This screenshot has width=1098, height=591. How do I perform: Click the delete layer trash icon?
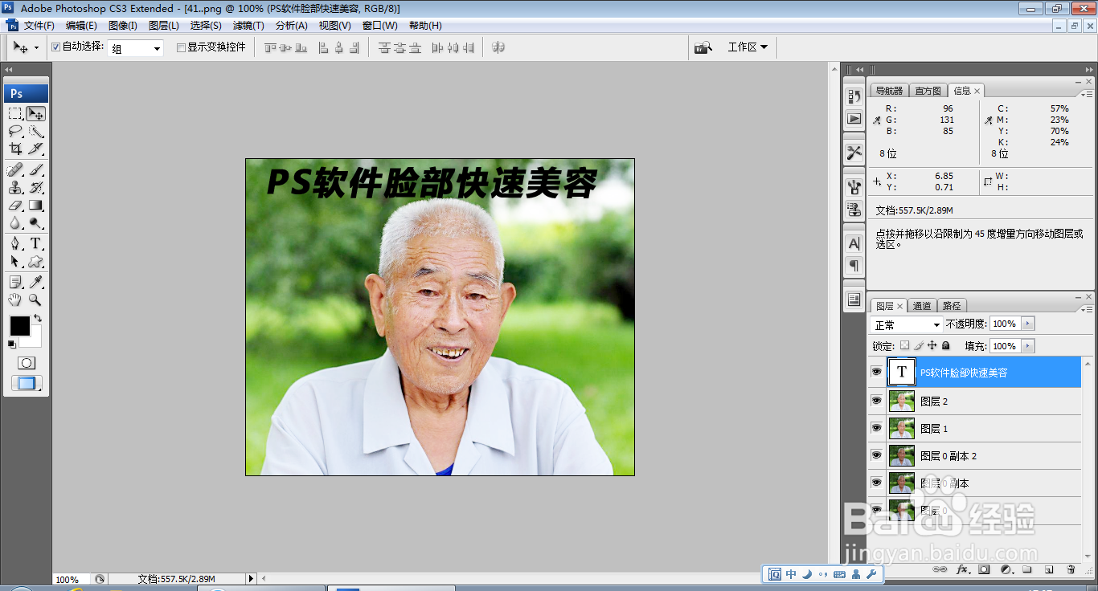1071,569
